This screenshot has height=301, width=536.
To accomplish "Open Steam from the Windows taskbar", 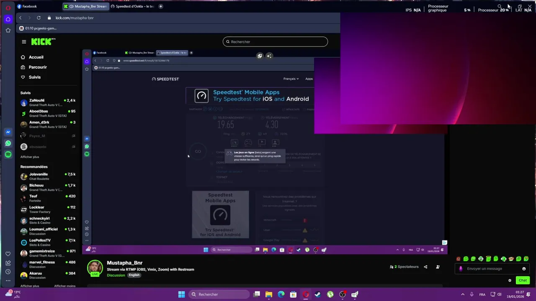I will click(318, 294).
